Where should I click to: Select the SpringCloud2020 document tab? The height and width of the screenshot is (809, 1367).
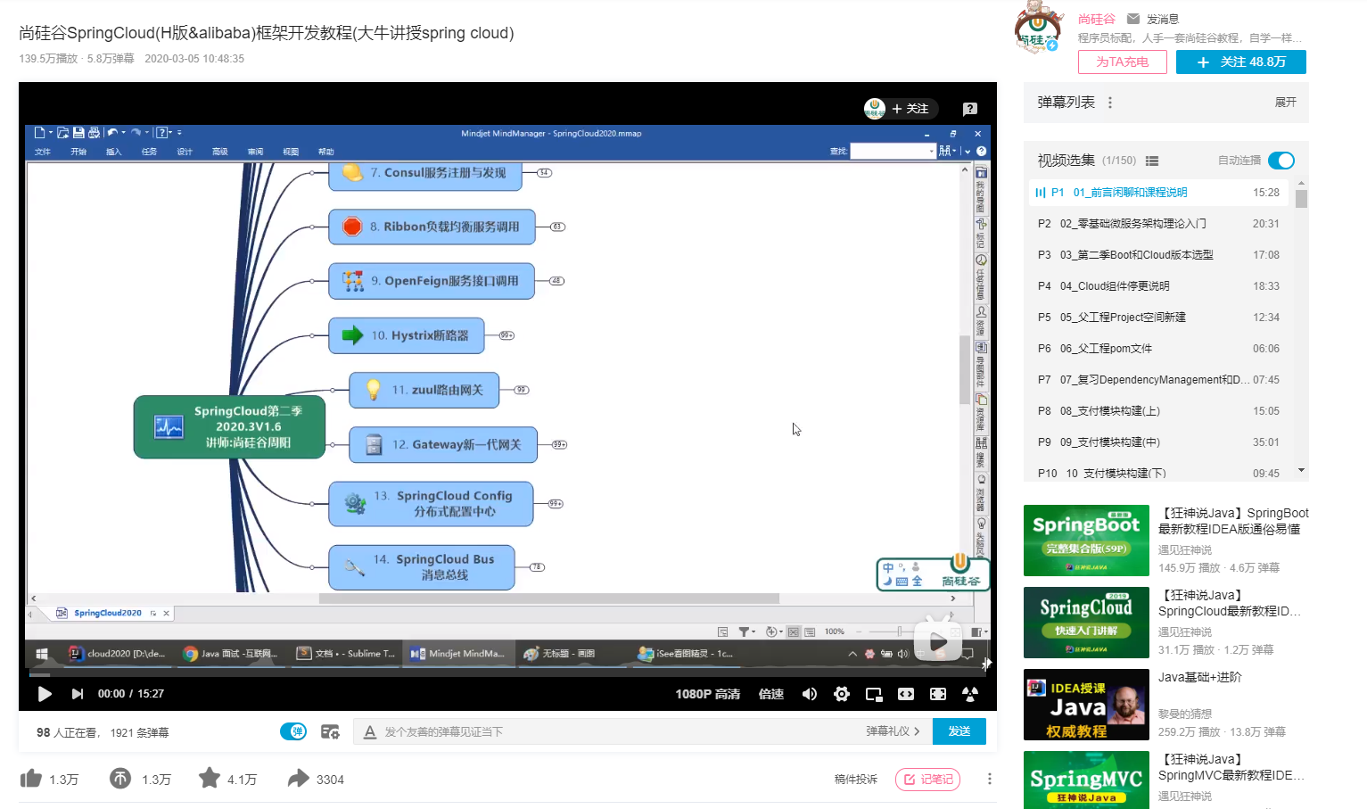(110, 613)
